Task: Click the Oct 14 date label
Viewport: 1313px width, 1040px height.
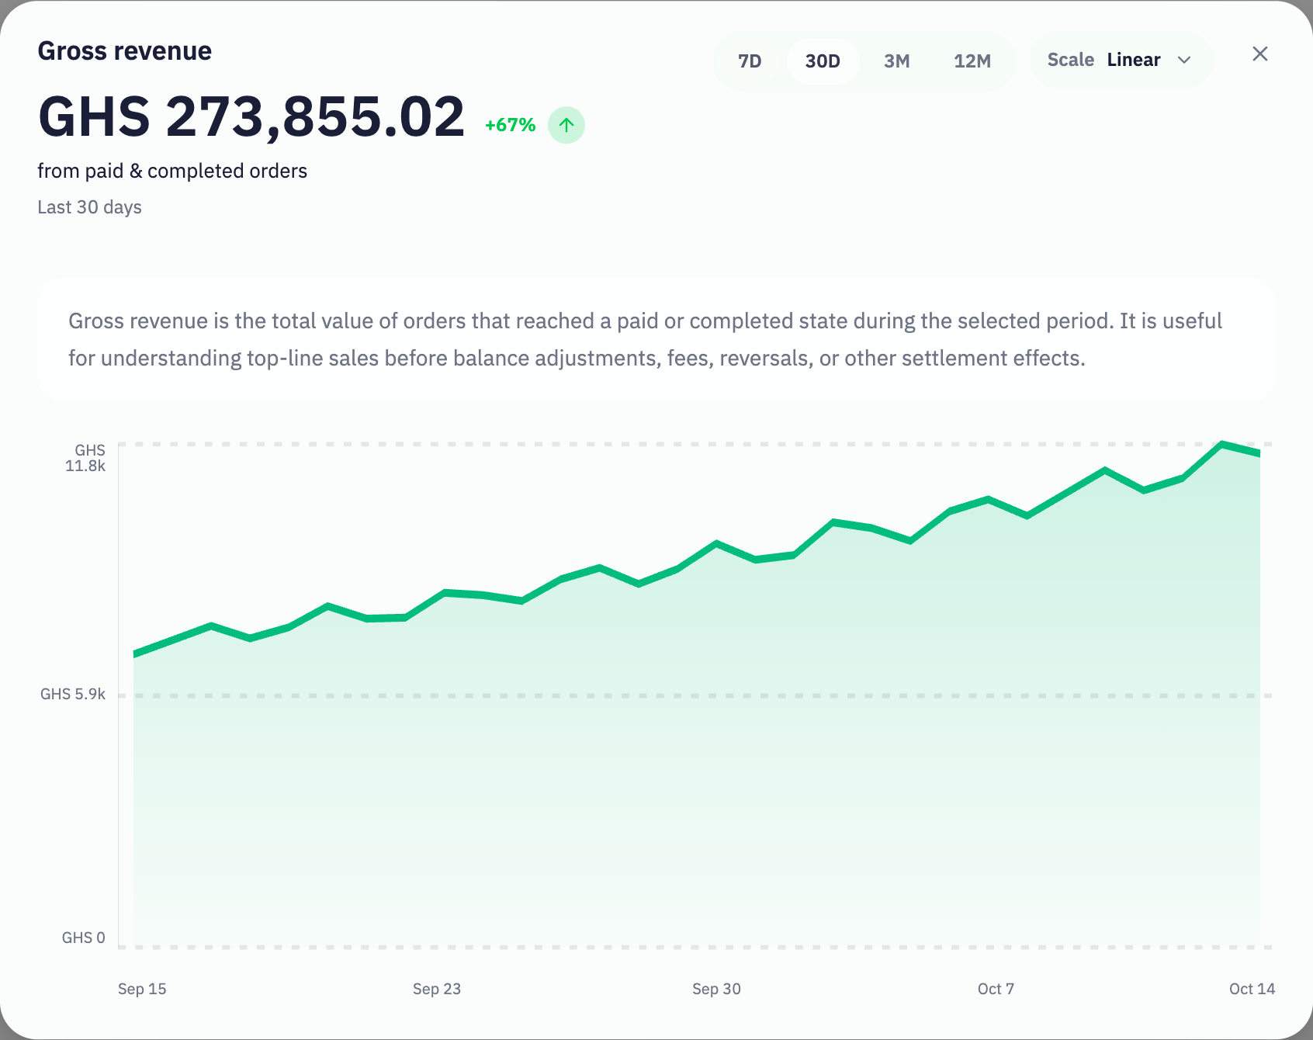Action: (x=1252, y=989)
